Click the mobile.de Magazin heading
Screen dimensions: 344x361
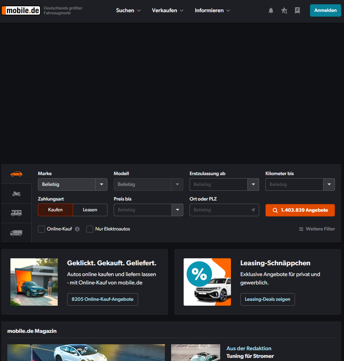click(32, 331)
